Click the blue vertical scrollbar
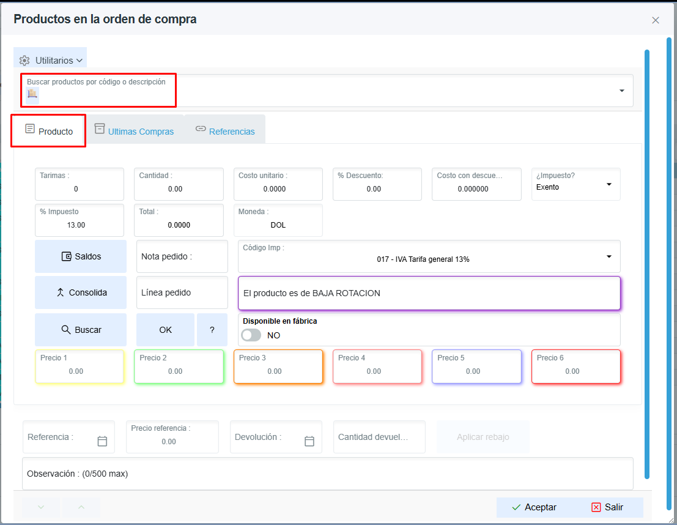 click(647, 264)
